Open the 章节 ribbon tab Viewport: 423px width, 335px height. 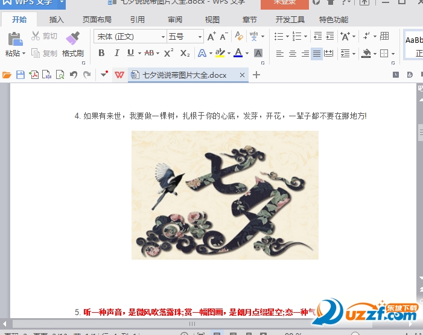[250, 20]
